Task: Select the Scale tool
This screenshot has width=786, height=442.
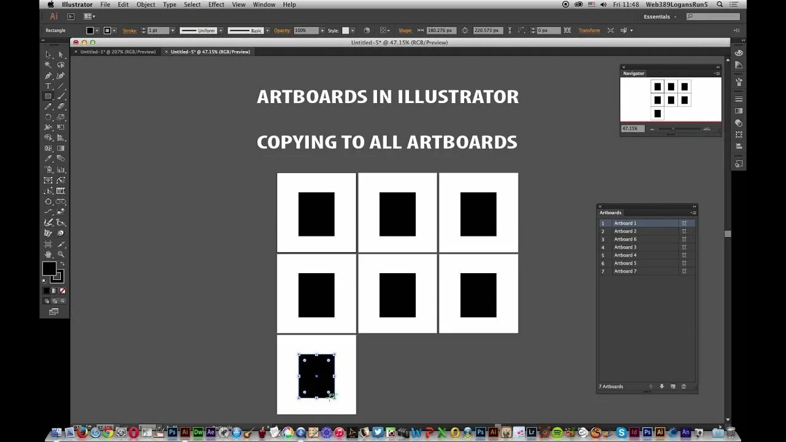Action: click(61, 117)
